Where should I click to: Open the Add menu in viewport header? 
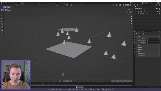pos(21,5)
